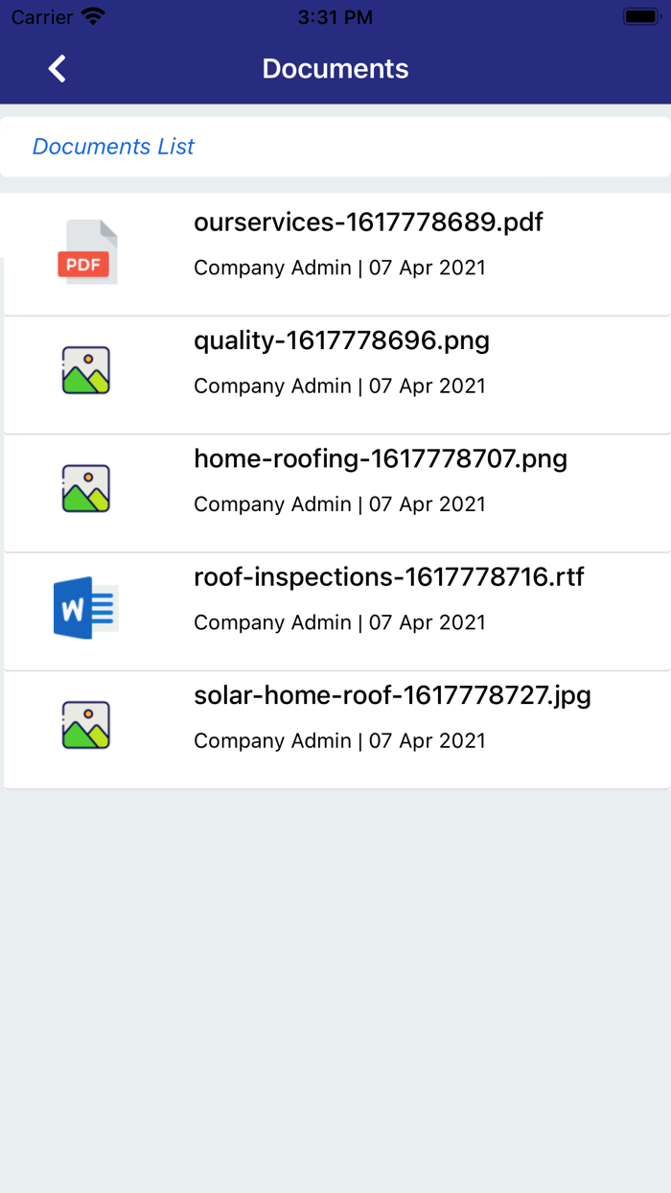Tap the back arrow in the navigation bar

[56, 68]
